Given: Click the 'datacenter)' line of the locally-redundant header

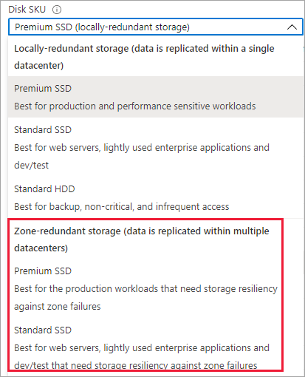Looking at the screenshot, I should (x=39, y=65).
